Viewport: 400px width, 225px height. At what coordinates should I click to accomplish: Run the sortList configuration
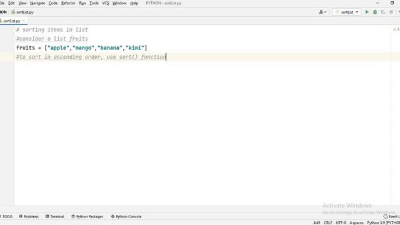pos(367,12)
